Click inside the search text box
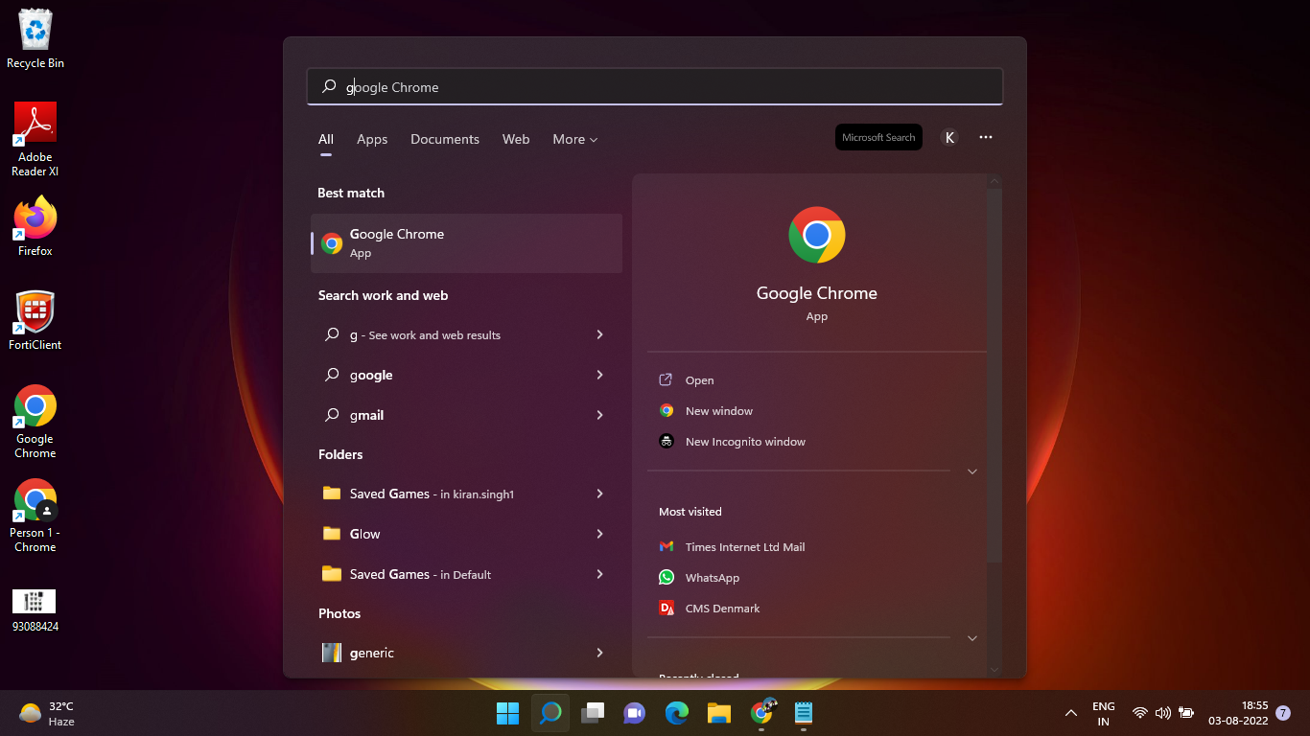This screenshot has height=736, width=1310. [655, 86]
